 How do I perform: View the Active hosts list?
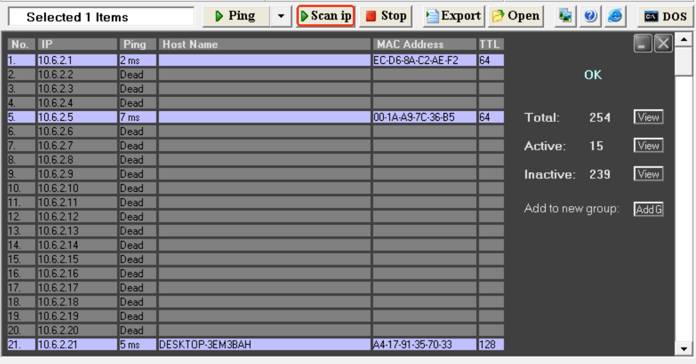pos(648,146)
